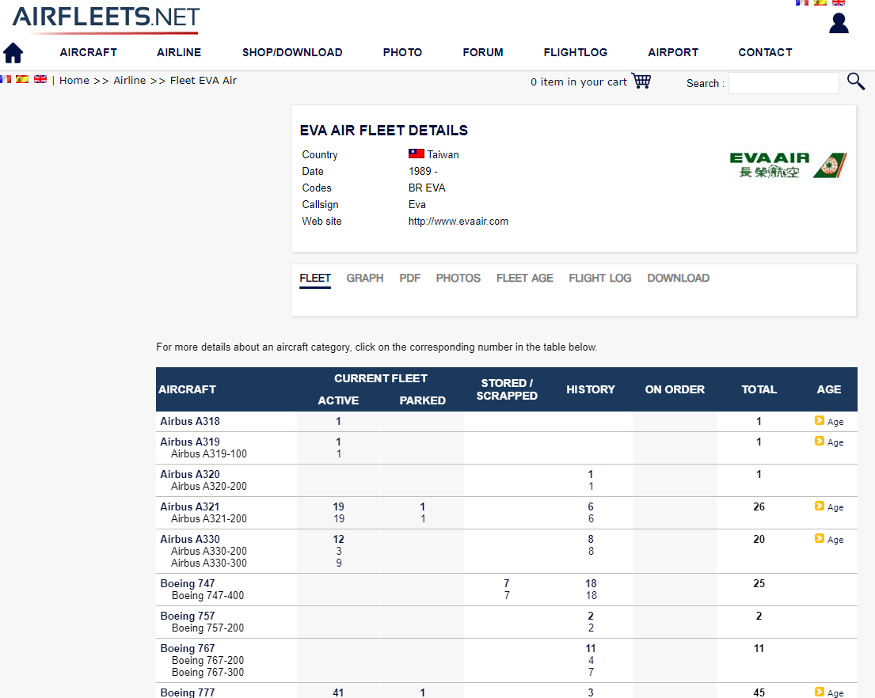Open the Airbus A319 aircraft link
The width and height of the screenshot is (875, 698).
pyautogui.click(x=190, y=442)
